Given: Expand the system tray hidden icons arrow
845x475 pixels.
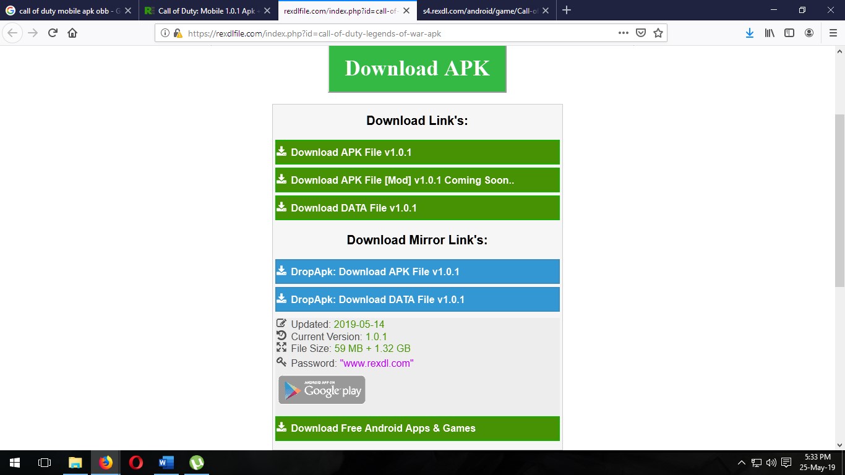Looking at the screenshot, I should pos(741,462).
